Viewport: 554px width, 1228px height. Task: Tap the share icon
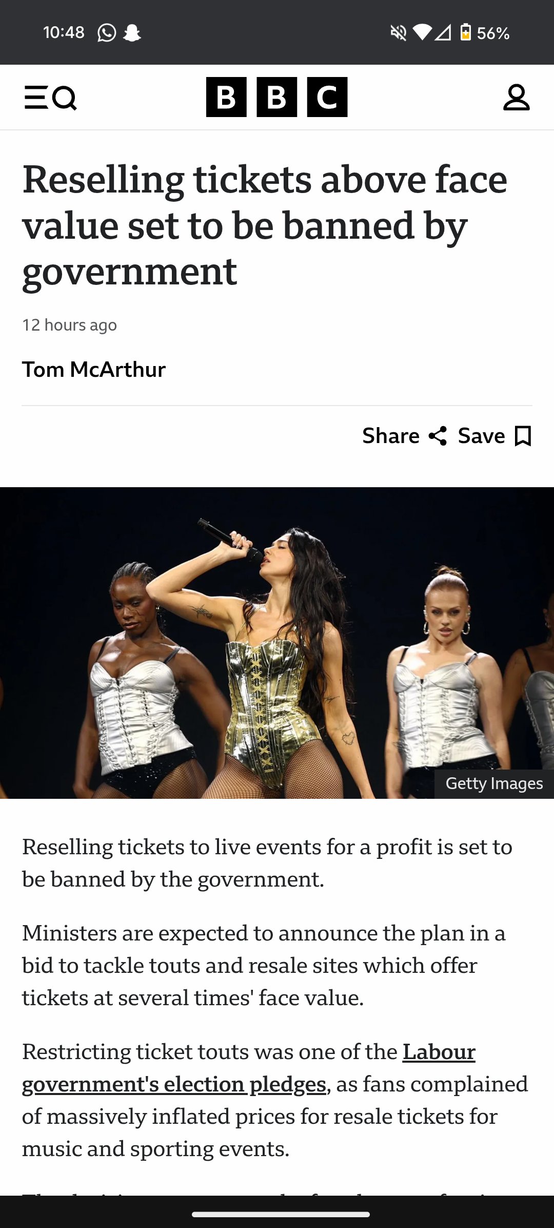(438, 436)
